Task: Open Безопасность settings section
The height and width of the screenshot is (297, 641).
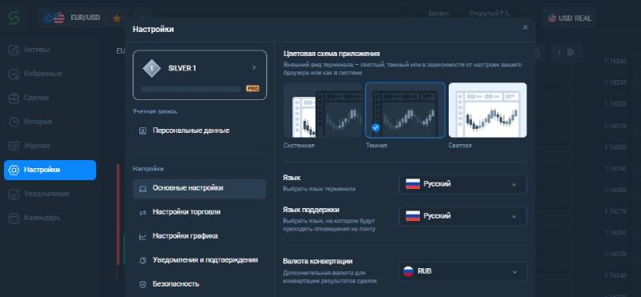Action: tap(200, 284)
